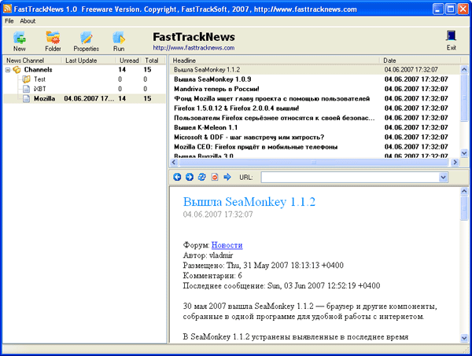Sort by Last Update column header

pos(89,61)
